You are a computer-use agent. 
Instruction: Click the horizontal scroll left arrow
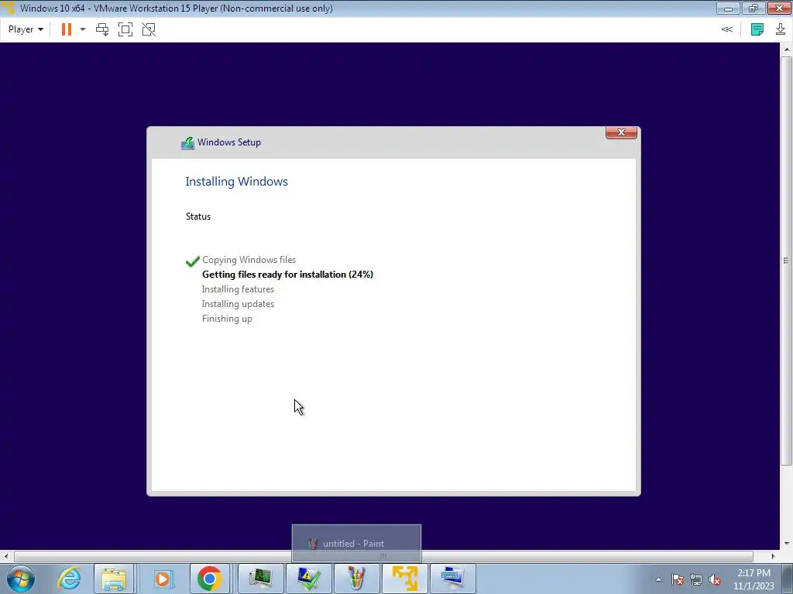pos(5,556)
